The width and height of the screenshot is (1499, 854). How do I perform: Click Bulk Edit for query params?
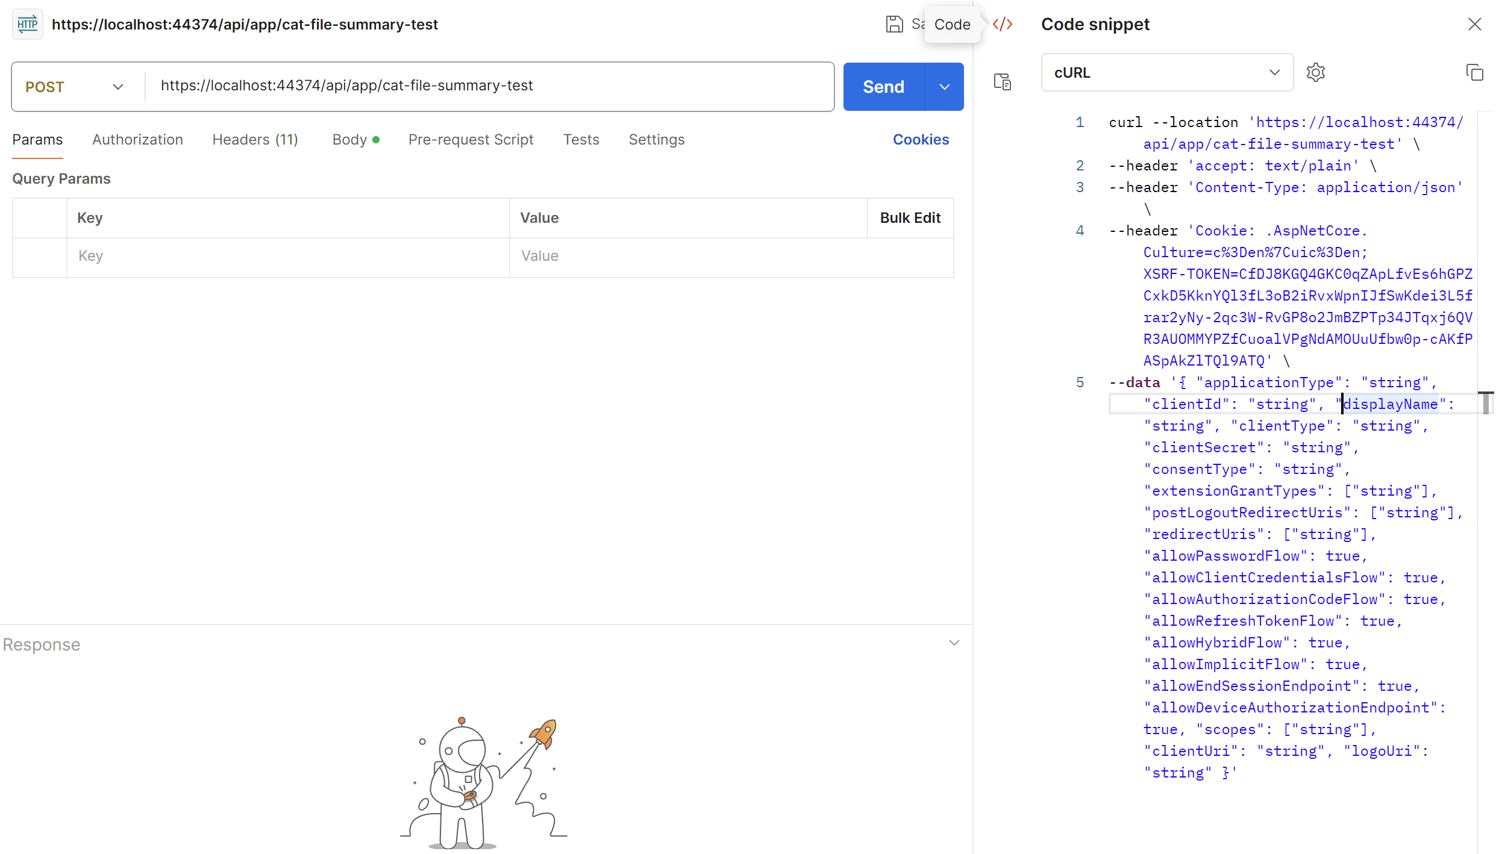pyautogui.click(x=910, y=218)
